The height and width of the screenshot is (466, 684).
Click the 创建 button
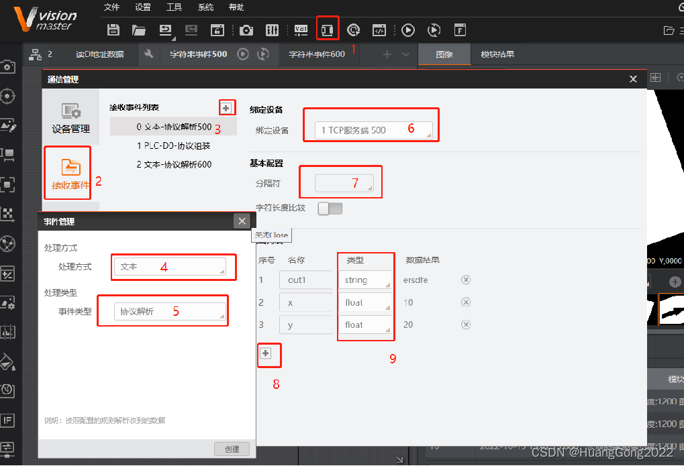[x=232, y=449]
